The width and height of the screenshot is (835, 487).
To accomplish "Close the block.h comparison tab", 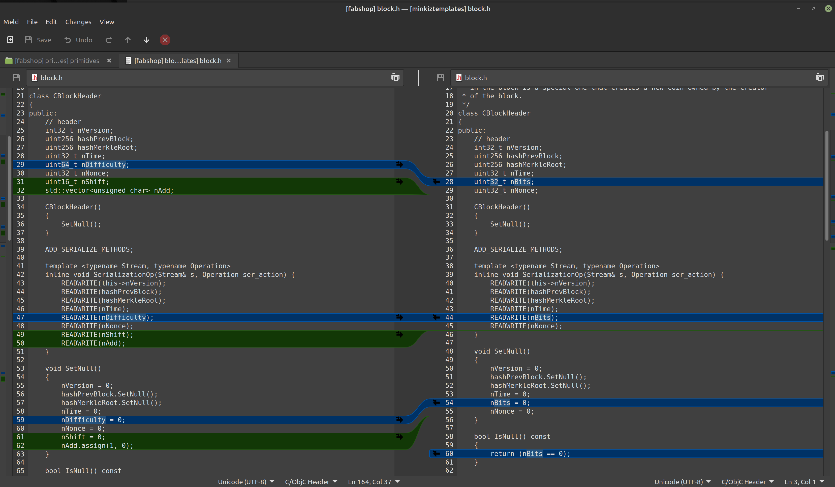I will coord(229,60).
